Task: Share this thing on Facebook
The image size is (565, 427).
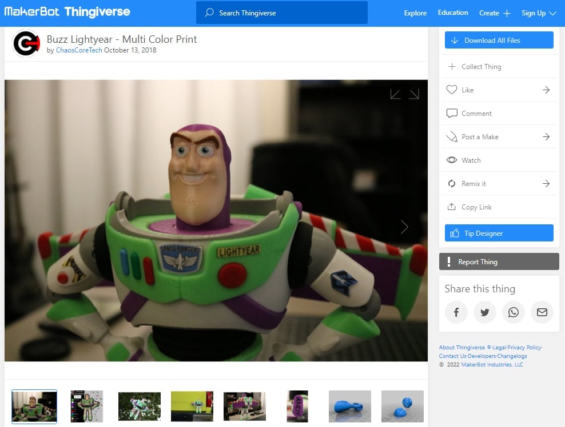Action: [456, 312]
